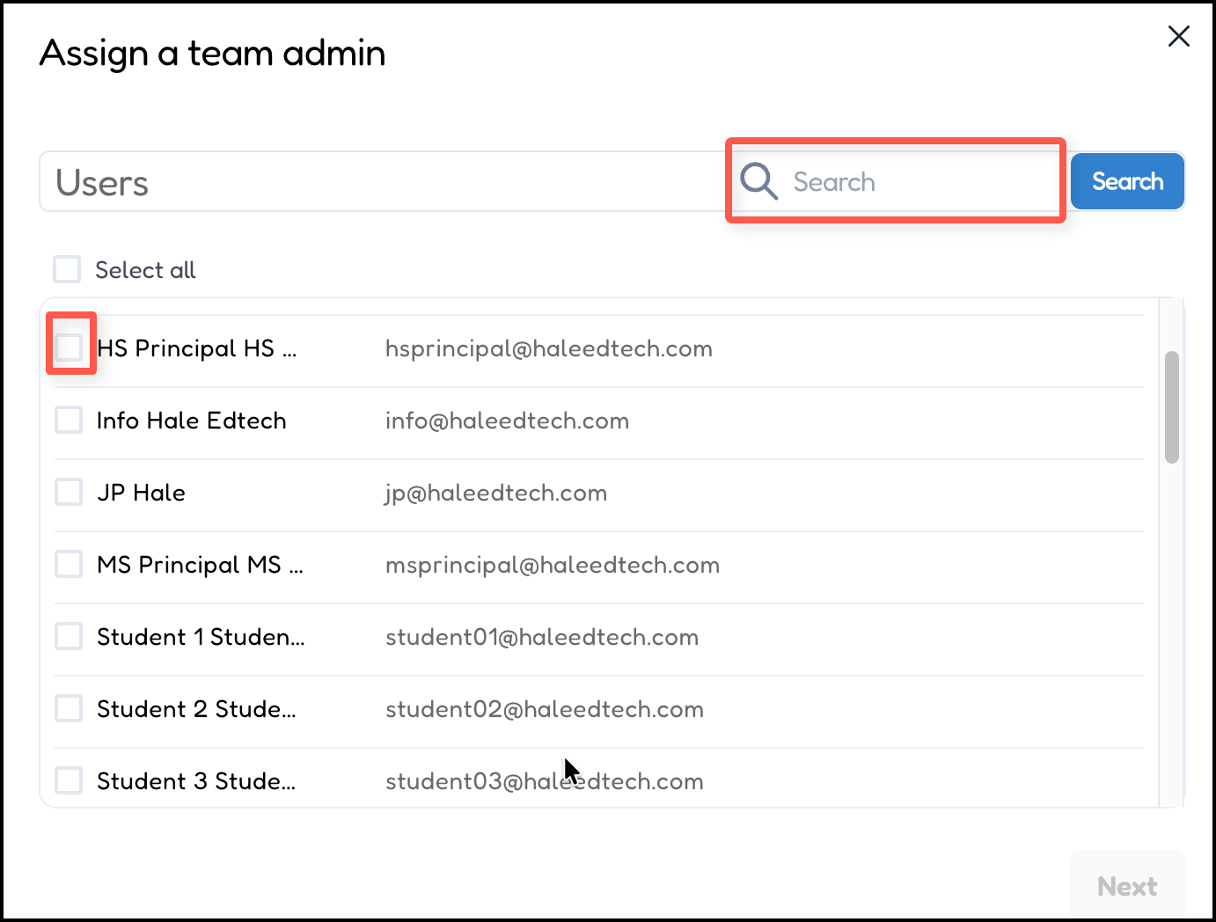Click the magnifying glass search icon
This screenshot has width=1216, height=922.
[758, 181]
